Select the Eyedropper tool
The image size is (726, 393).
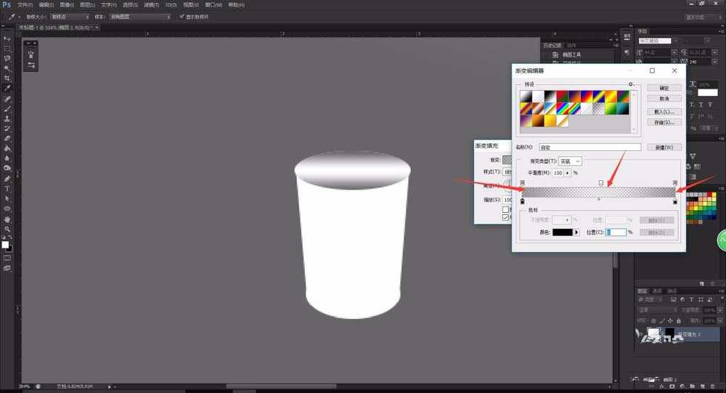(x=7, y=88)
